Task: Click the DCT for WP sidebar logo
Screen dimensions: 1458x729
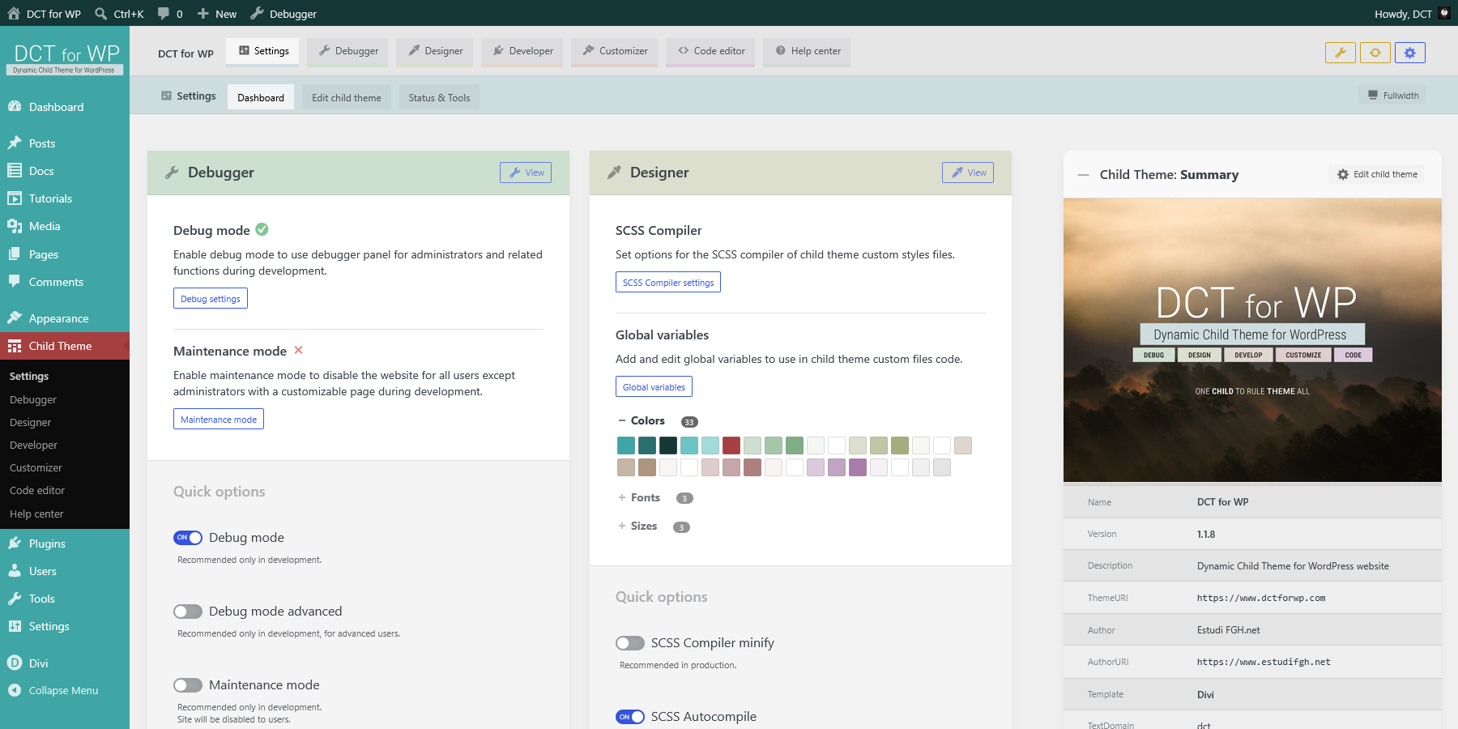Action: tap(66, 59)
